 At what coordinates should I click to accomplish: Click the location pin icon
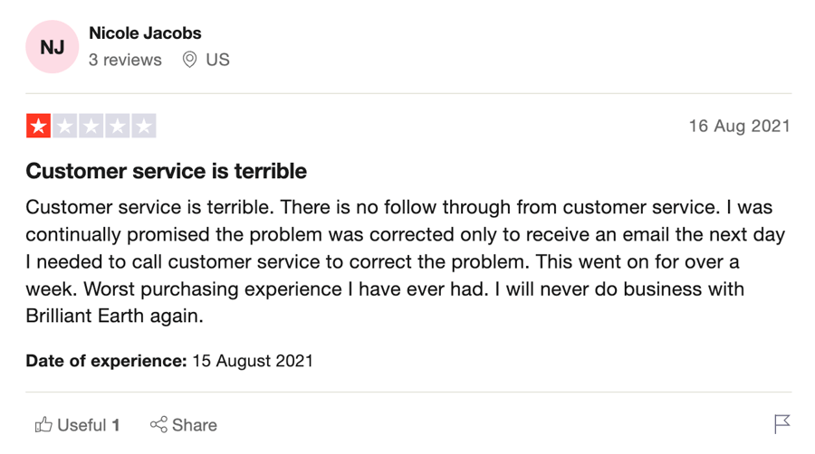(x=190, y=60)
